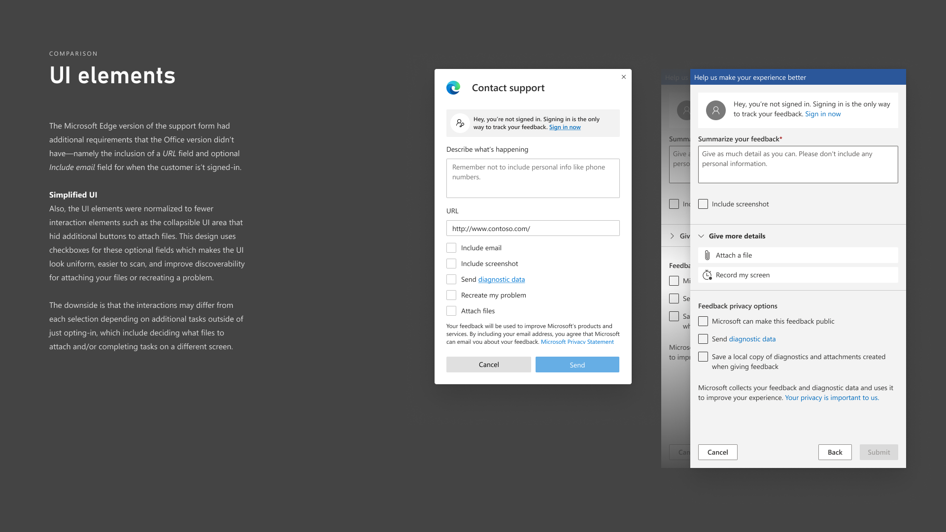Click the COMPARISON label above the title

pyautogui.click(x=73, y=54)
